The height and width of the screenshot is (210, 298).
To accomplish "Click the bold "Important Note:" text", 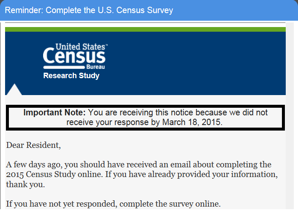I will point(55,113).
